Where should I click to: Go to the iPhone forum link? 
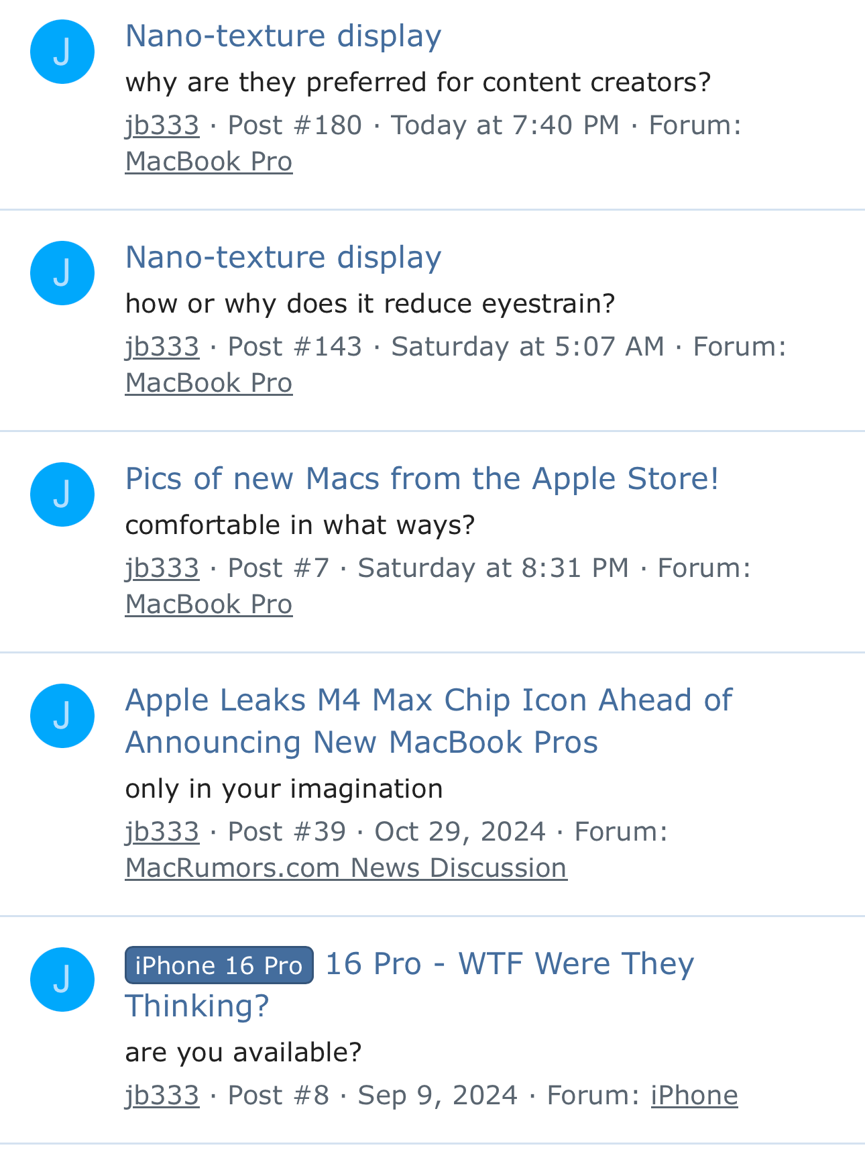(x=694, y=1096)
